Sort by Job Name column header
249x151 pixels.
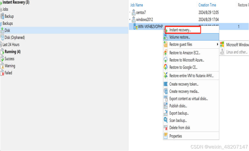pos(137,5)
